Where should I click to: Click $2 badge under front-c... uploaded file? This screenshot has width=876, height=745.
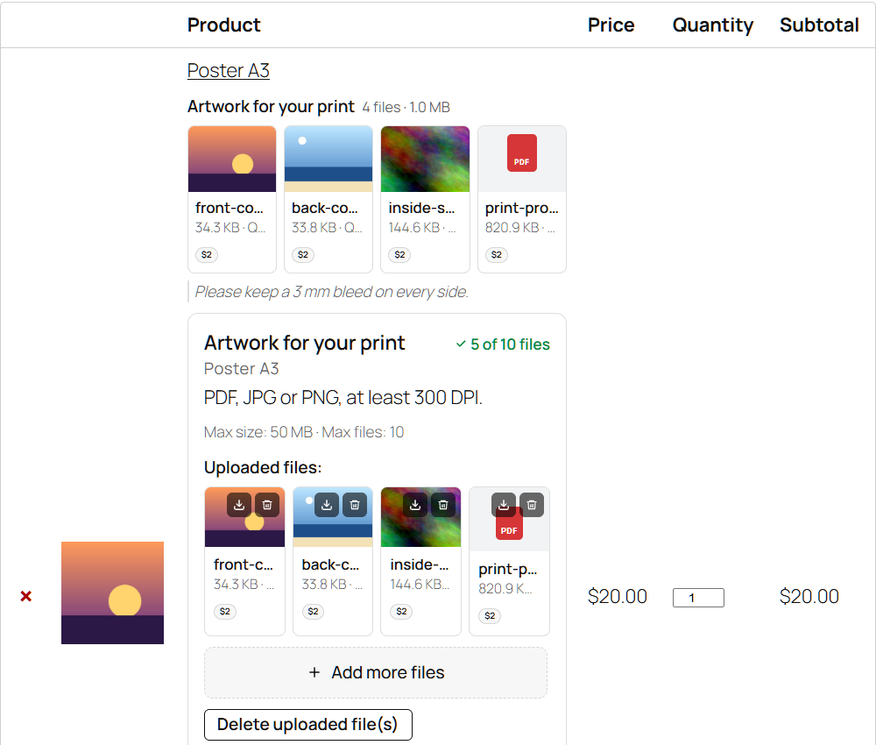[225, 612]
